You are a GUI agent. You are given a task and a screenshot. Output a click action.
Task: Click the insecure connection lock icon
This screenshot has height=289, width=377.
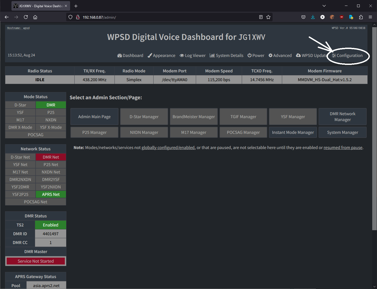(78, 17)
